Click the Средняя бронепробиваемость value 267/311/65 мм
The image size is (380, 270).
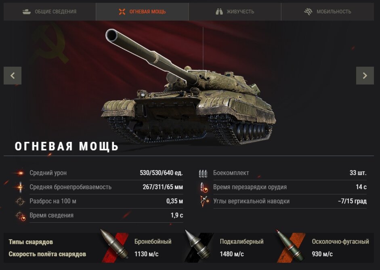tap(163, 187)
